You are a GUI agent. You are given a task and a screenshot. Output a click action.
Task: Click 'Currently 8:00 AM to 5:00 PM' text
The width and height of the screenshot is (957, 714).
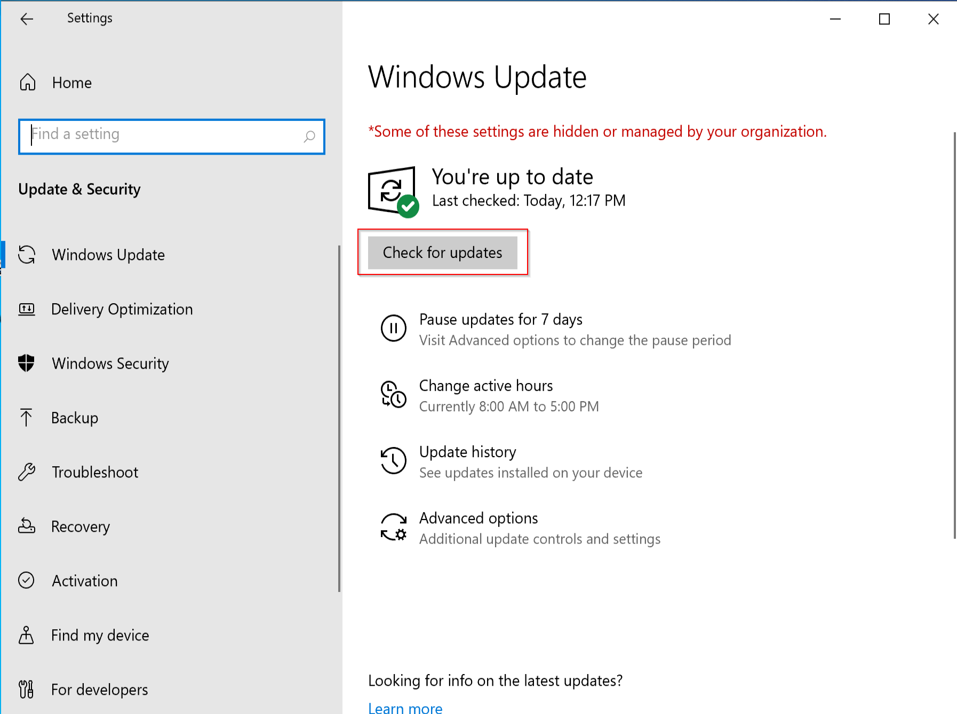click(509, 407)
